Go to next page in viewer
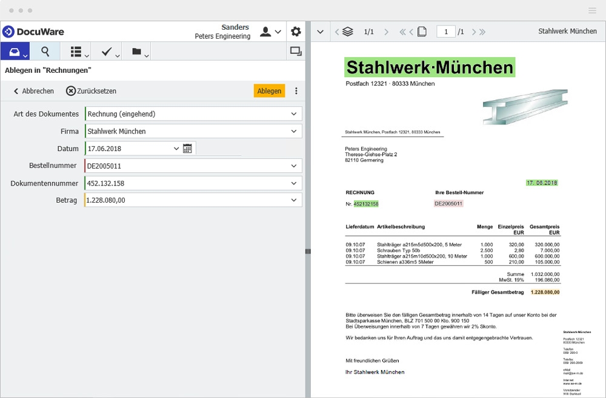 point(474,32)
